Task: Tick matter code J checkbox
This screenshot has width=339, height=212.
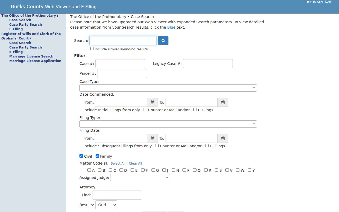Action: [x=164, y=170]
